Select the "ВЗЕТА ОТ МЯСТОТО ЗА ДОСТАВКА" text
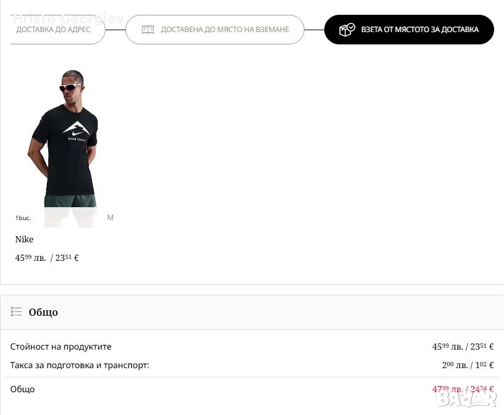 [x=419, y=30]
